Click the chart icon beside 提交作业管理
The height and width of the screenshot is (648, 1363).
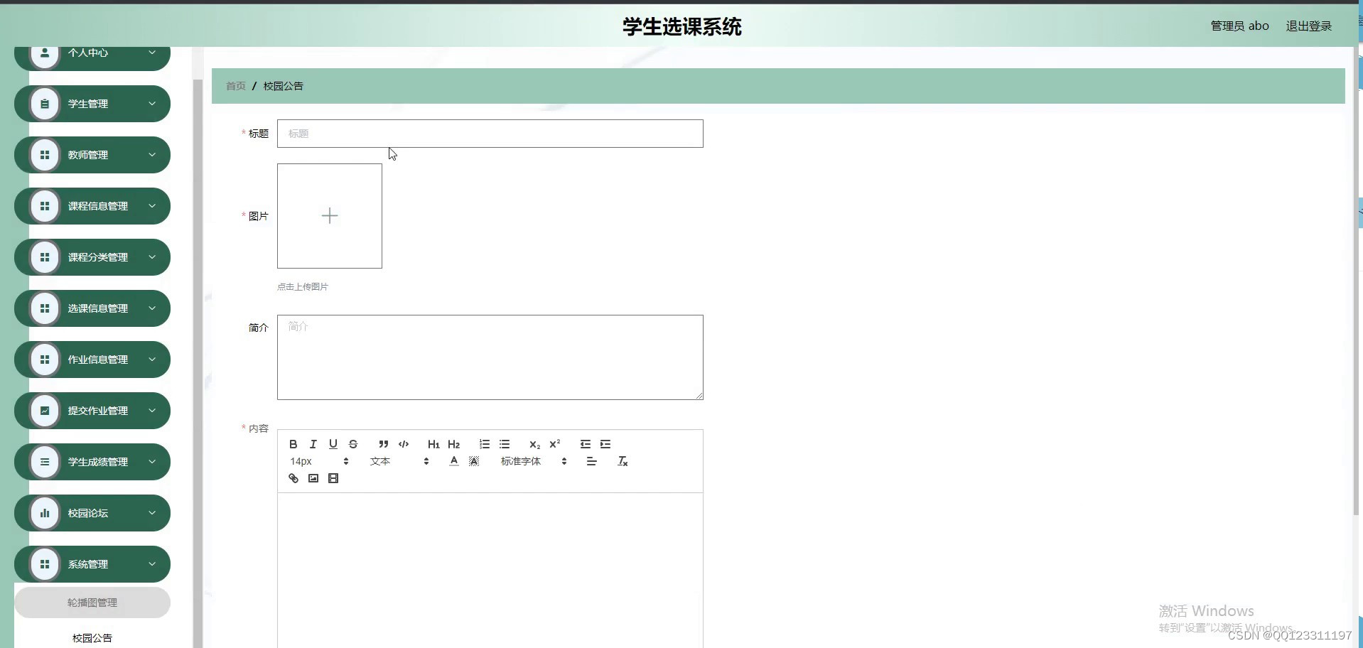coord(45,411)
